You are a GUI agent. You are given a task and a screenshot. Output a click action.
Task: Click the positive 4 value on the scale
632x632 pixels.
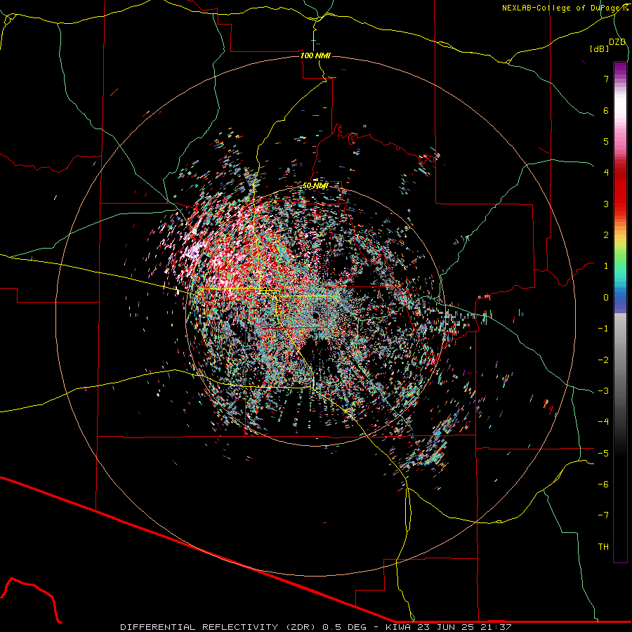click(x=606, y=173)
